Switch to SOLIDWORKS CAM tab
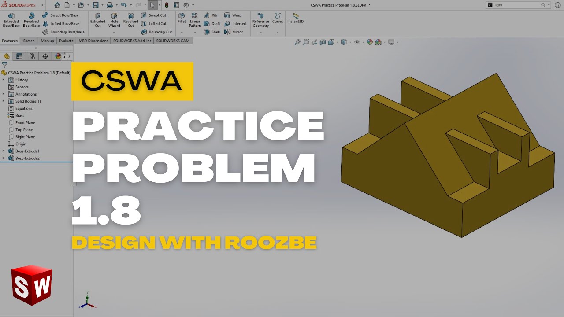Screen dimensions: 564x317 173,41
